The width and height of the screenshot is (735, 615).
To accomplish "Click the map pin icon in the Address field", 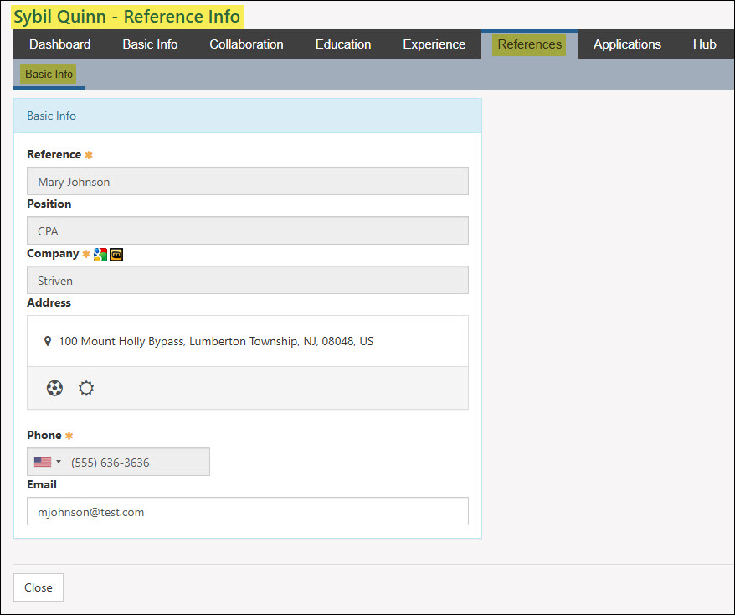I will point(48,342).
